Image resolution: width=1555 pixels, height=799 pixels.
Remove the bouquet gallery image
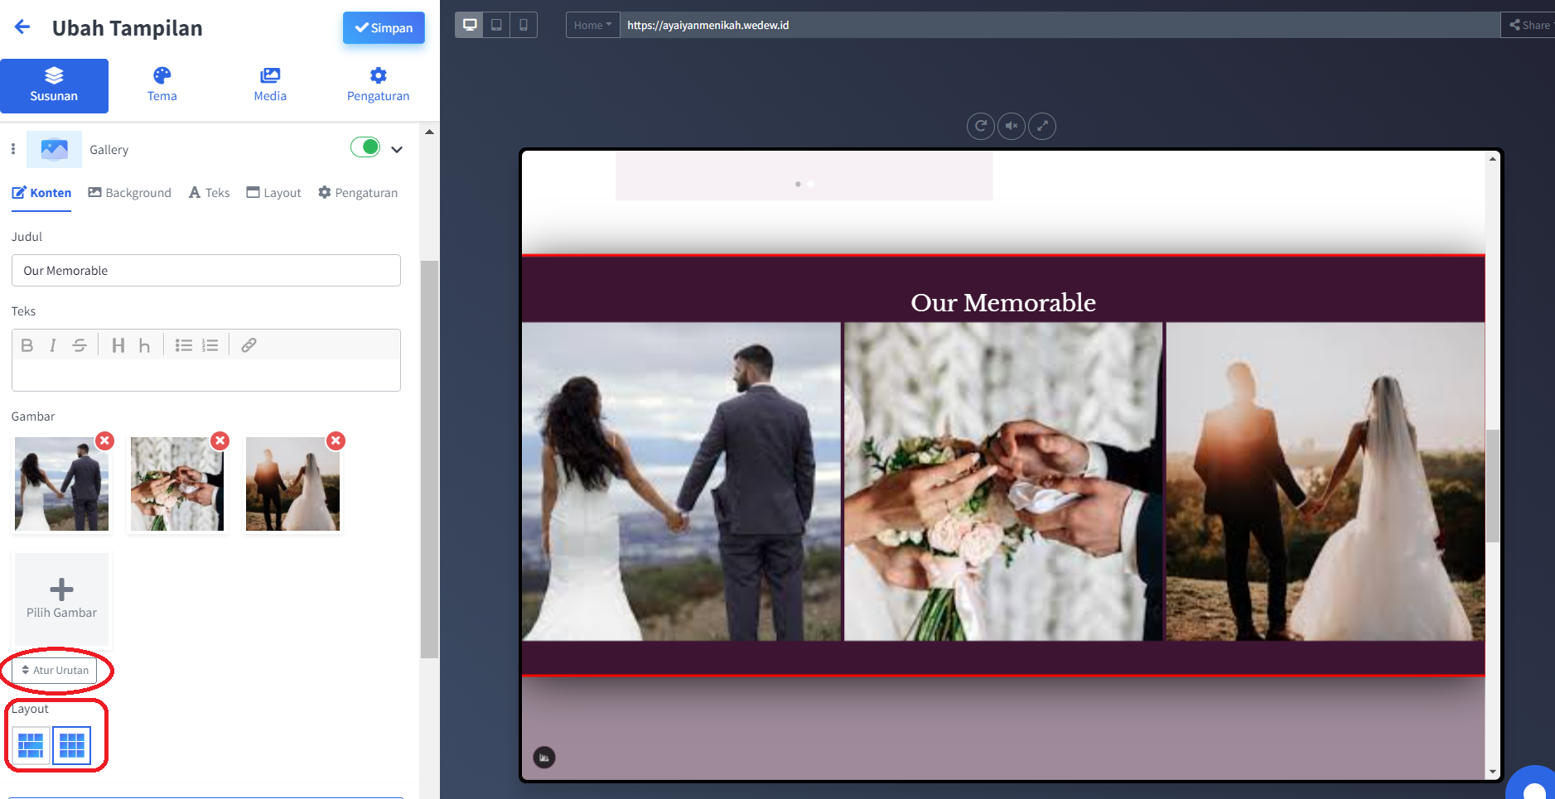(220, 441)
